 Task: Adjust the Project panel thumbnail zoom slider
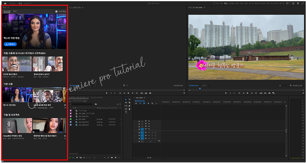coord(88,157)
